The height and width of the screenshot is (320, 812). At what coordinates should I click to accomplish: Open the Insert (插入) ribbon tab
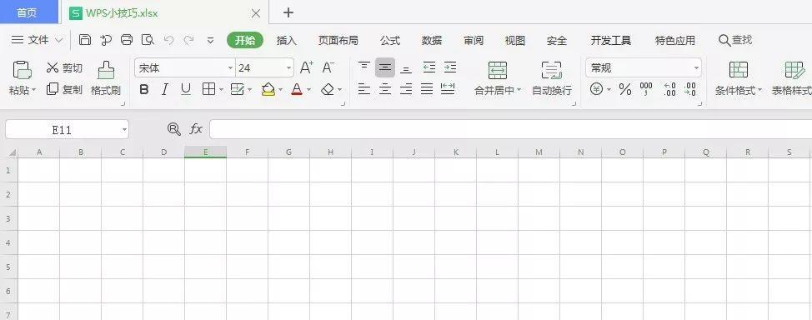(287, 40)
